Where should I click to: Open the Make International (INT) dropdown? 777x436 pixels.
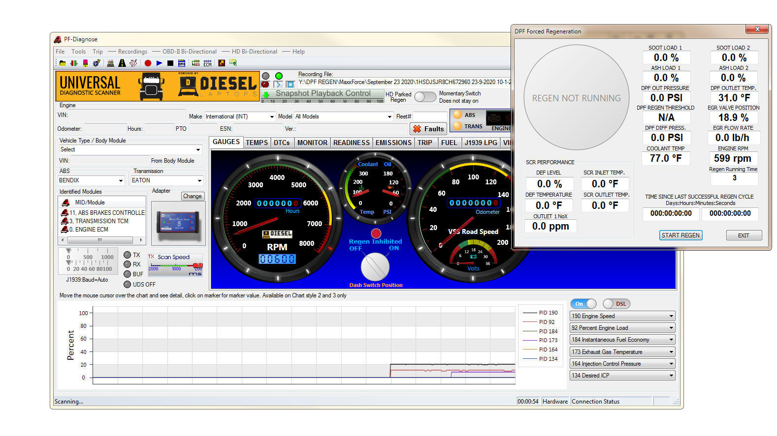pos(240,116)
